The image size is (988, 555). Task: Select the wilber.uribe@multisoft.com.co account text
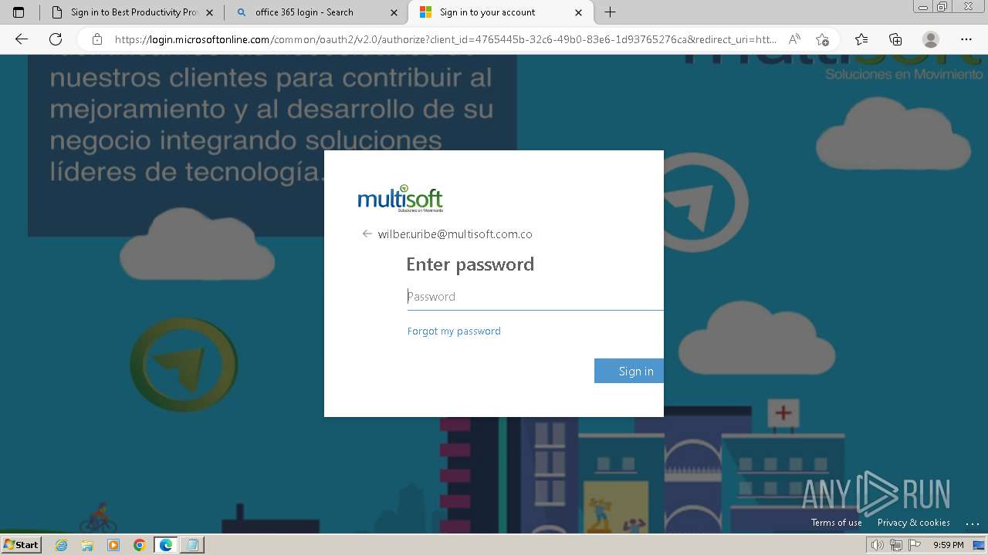[x=455, y=234]
